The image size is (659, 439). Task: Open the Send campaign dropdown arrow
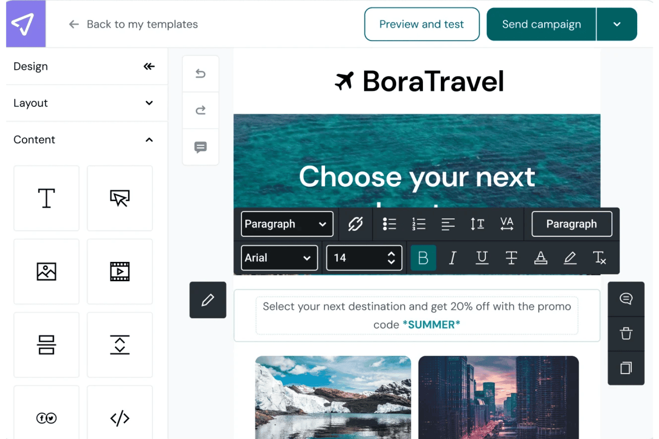(617, 24)
